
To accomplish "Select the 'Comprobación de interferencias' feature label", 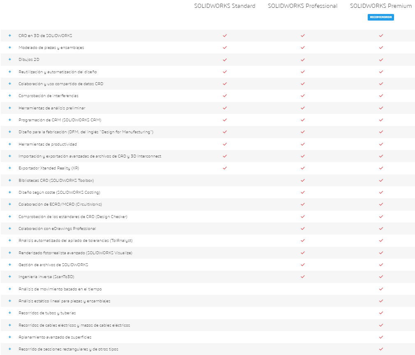I will pos(49,95).
